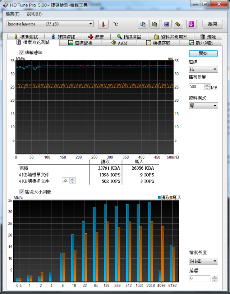Click the 502 IOPS read value
The height and width of the screenshot is (294, 230).
[111, 181]
